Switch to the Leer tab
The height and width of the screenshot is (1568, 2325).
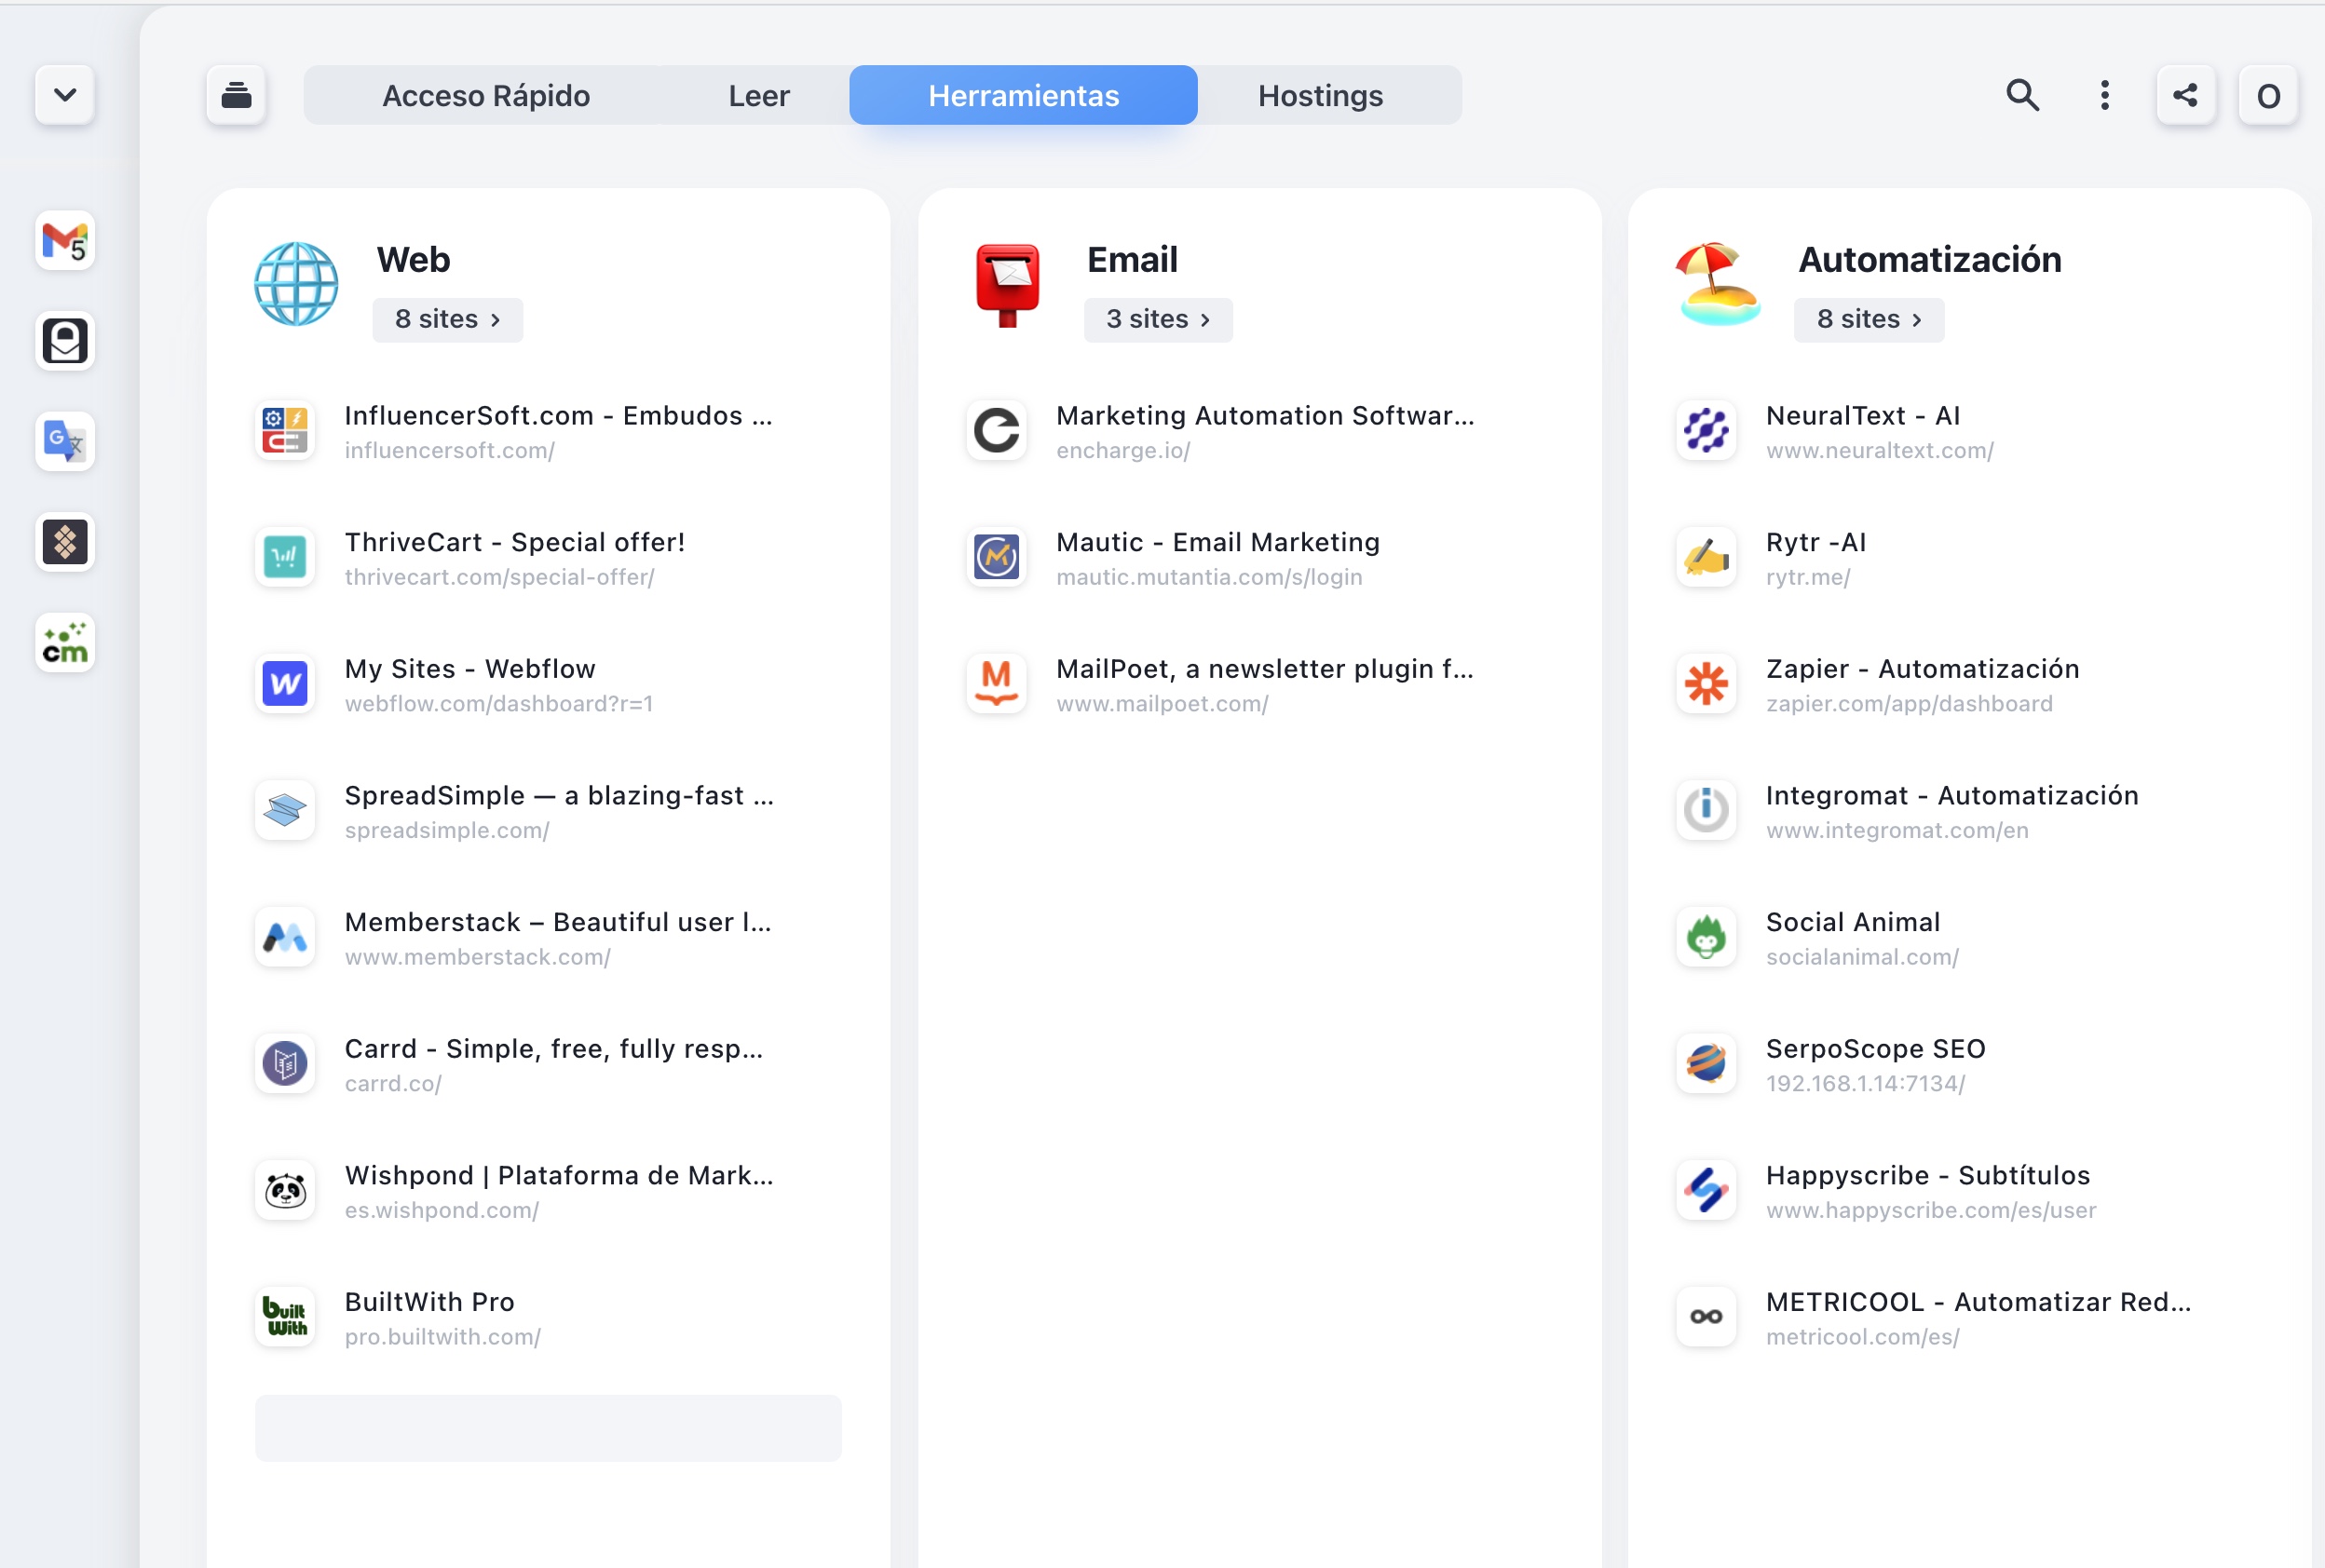click(759, 95)
